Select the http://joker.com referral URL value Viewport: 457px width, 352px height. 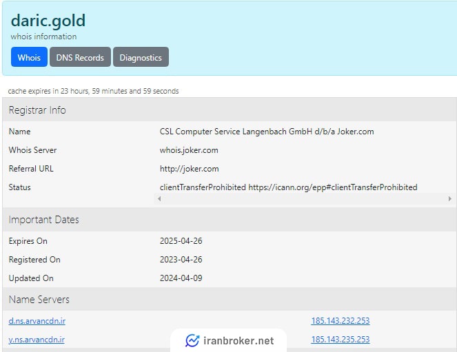tap(189, 169)
